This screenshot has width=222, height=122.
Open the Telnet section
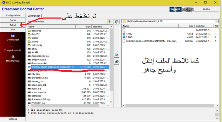(x=13, y=25)
